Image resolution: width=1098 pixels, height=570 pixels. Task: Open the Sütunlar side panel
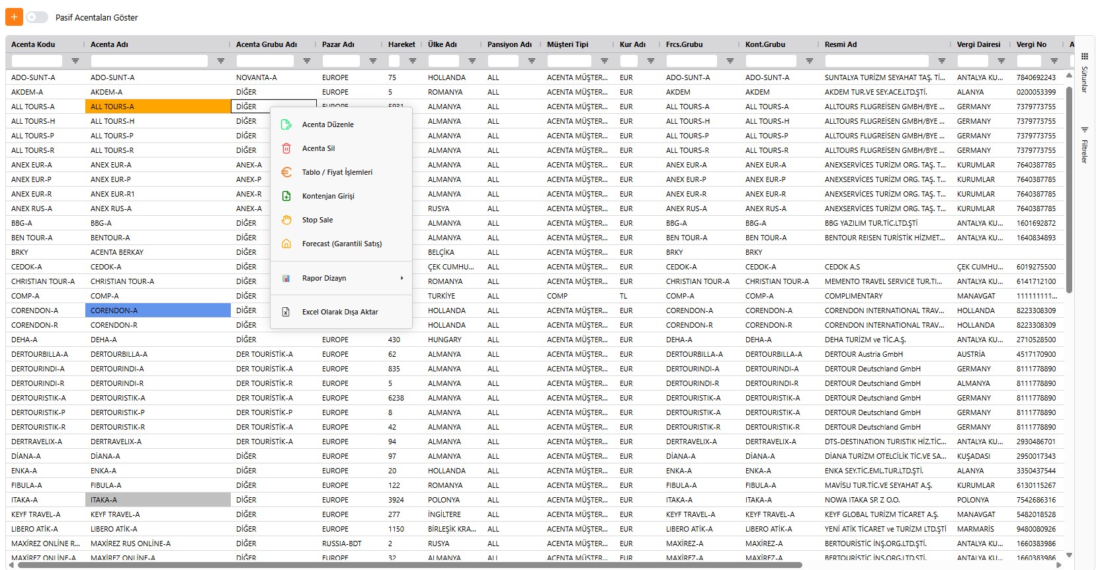1085,73
